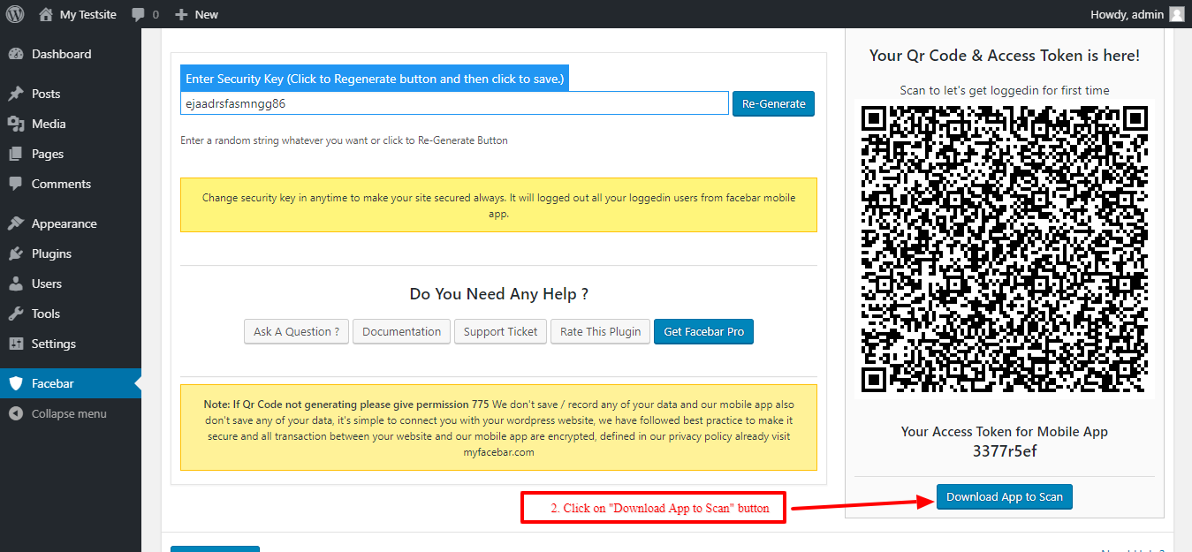Click the Collapse menu arrow icon
Screen dimensions: 1192x552
point(16,413)
